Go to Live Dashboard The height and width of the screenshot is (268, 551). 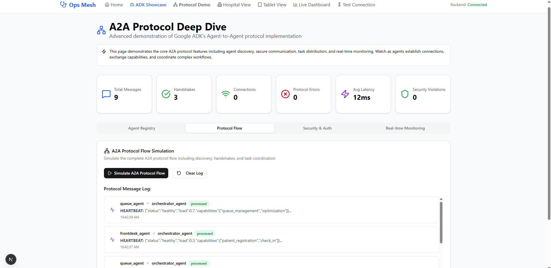click(312, 5)
